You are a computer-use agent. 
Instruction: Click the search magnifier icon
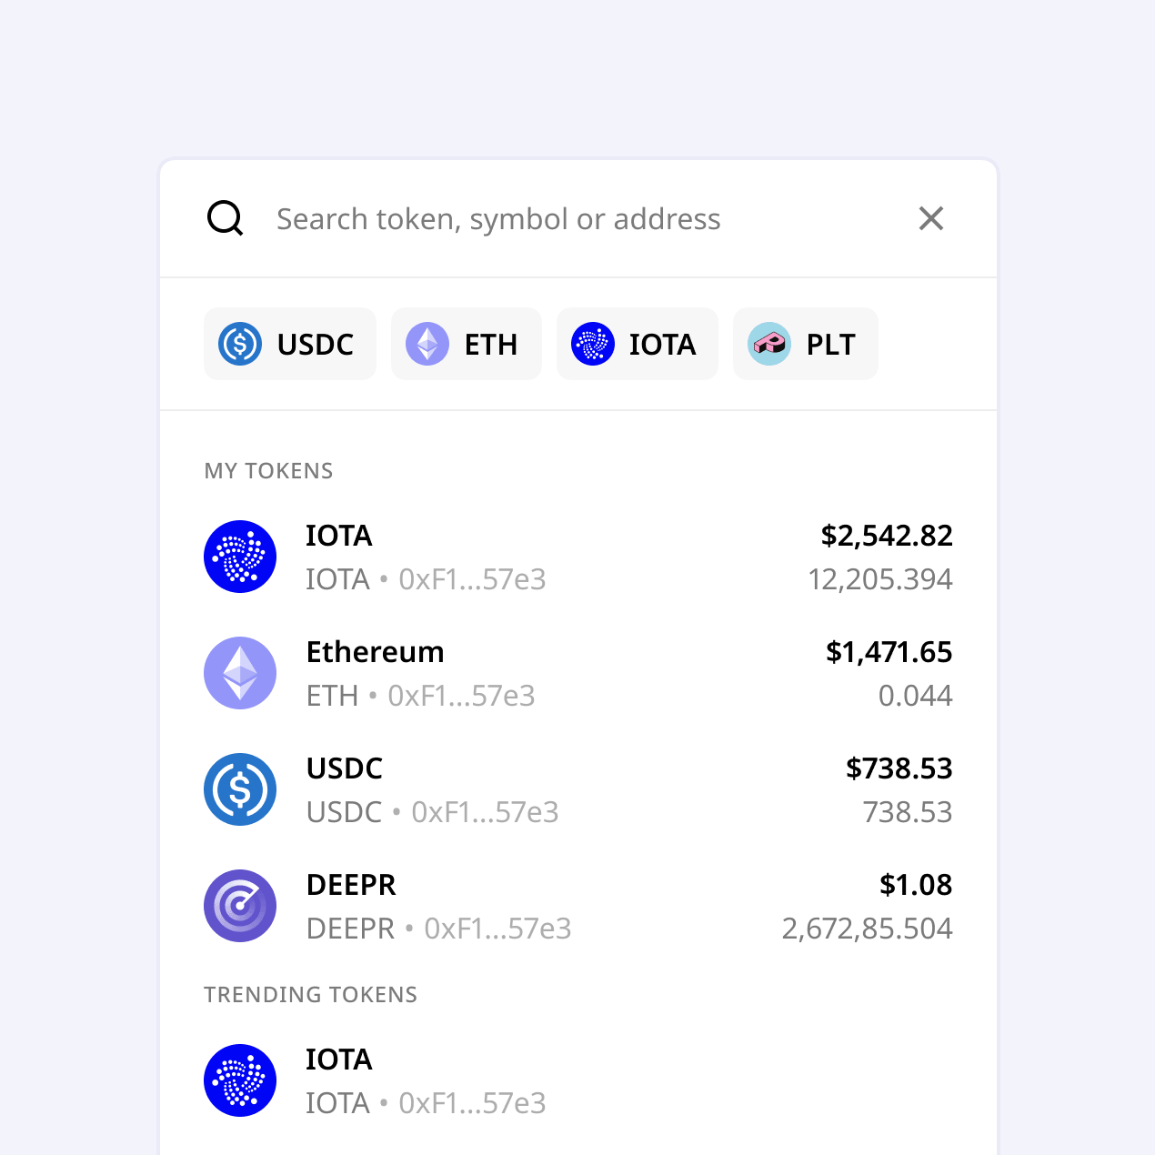pos(225,218)
